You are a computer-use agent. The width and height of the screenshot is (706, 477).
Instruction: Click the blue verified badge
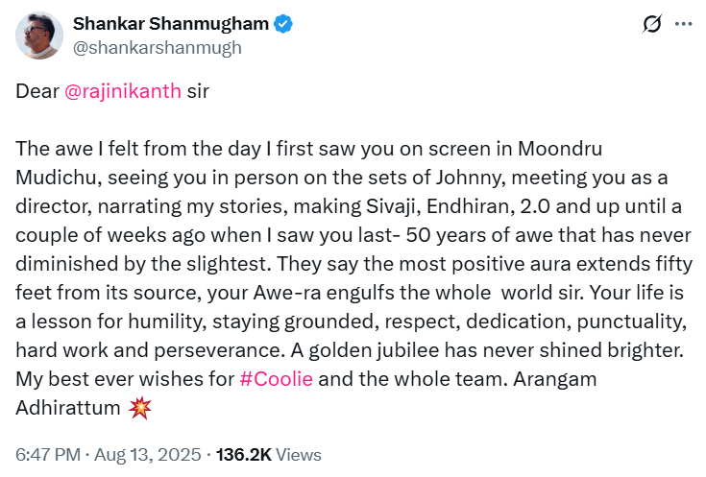281,26
